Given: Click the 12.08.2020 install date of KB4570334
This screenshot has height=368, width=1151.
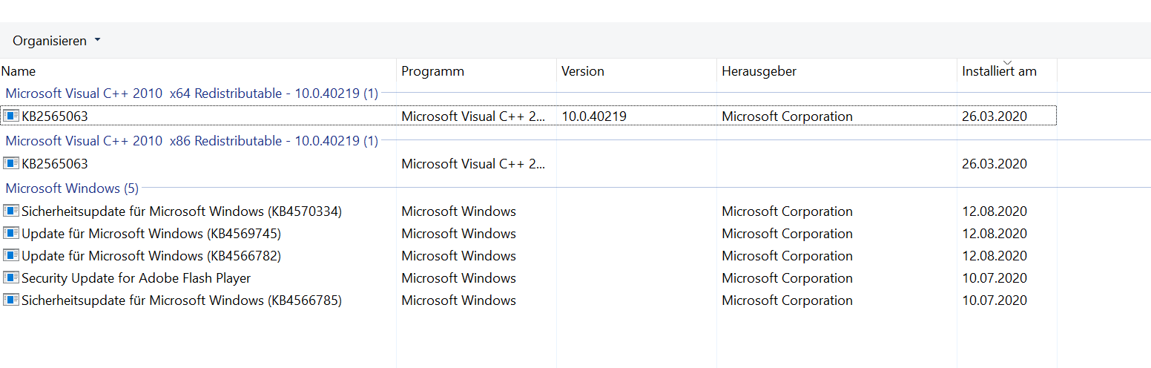Looking at the screenshot, I should click(995, 211).
